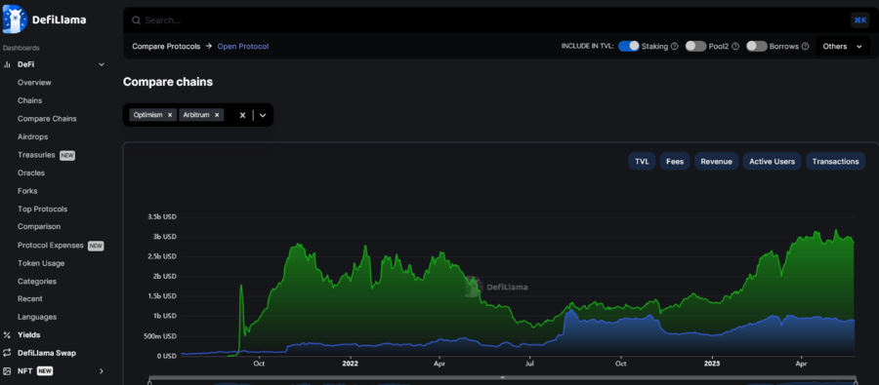Open Airdrops page

pos(32,136)
